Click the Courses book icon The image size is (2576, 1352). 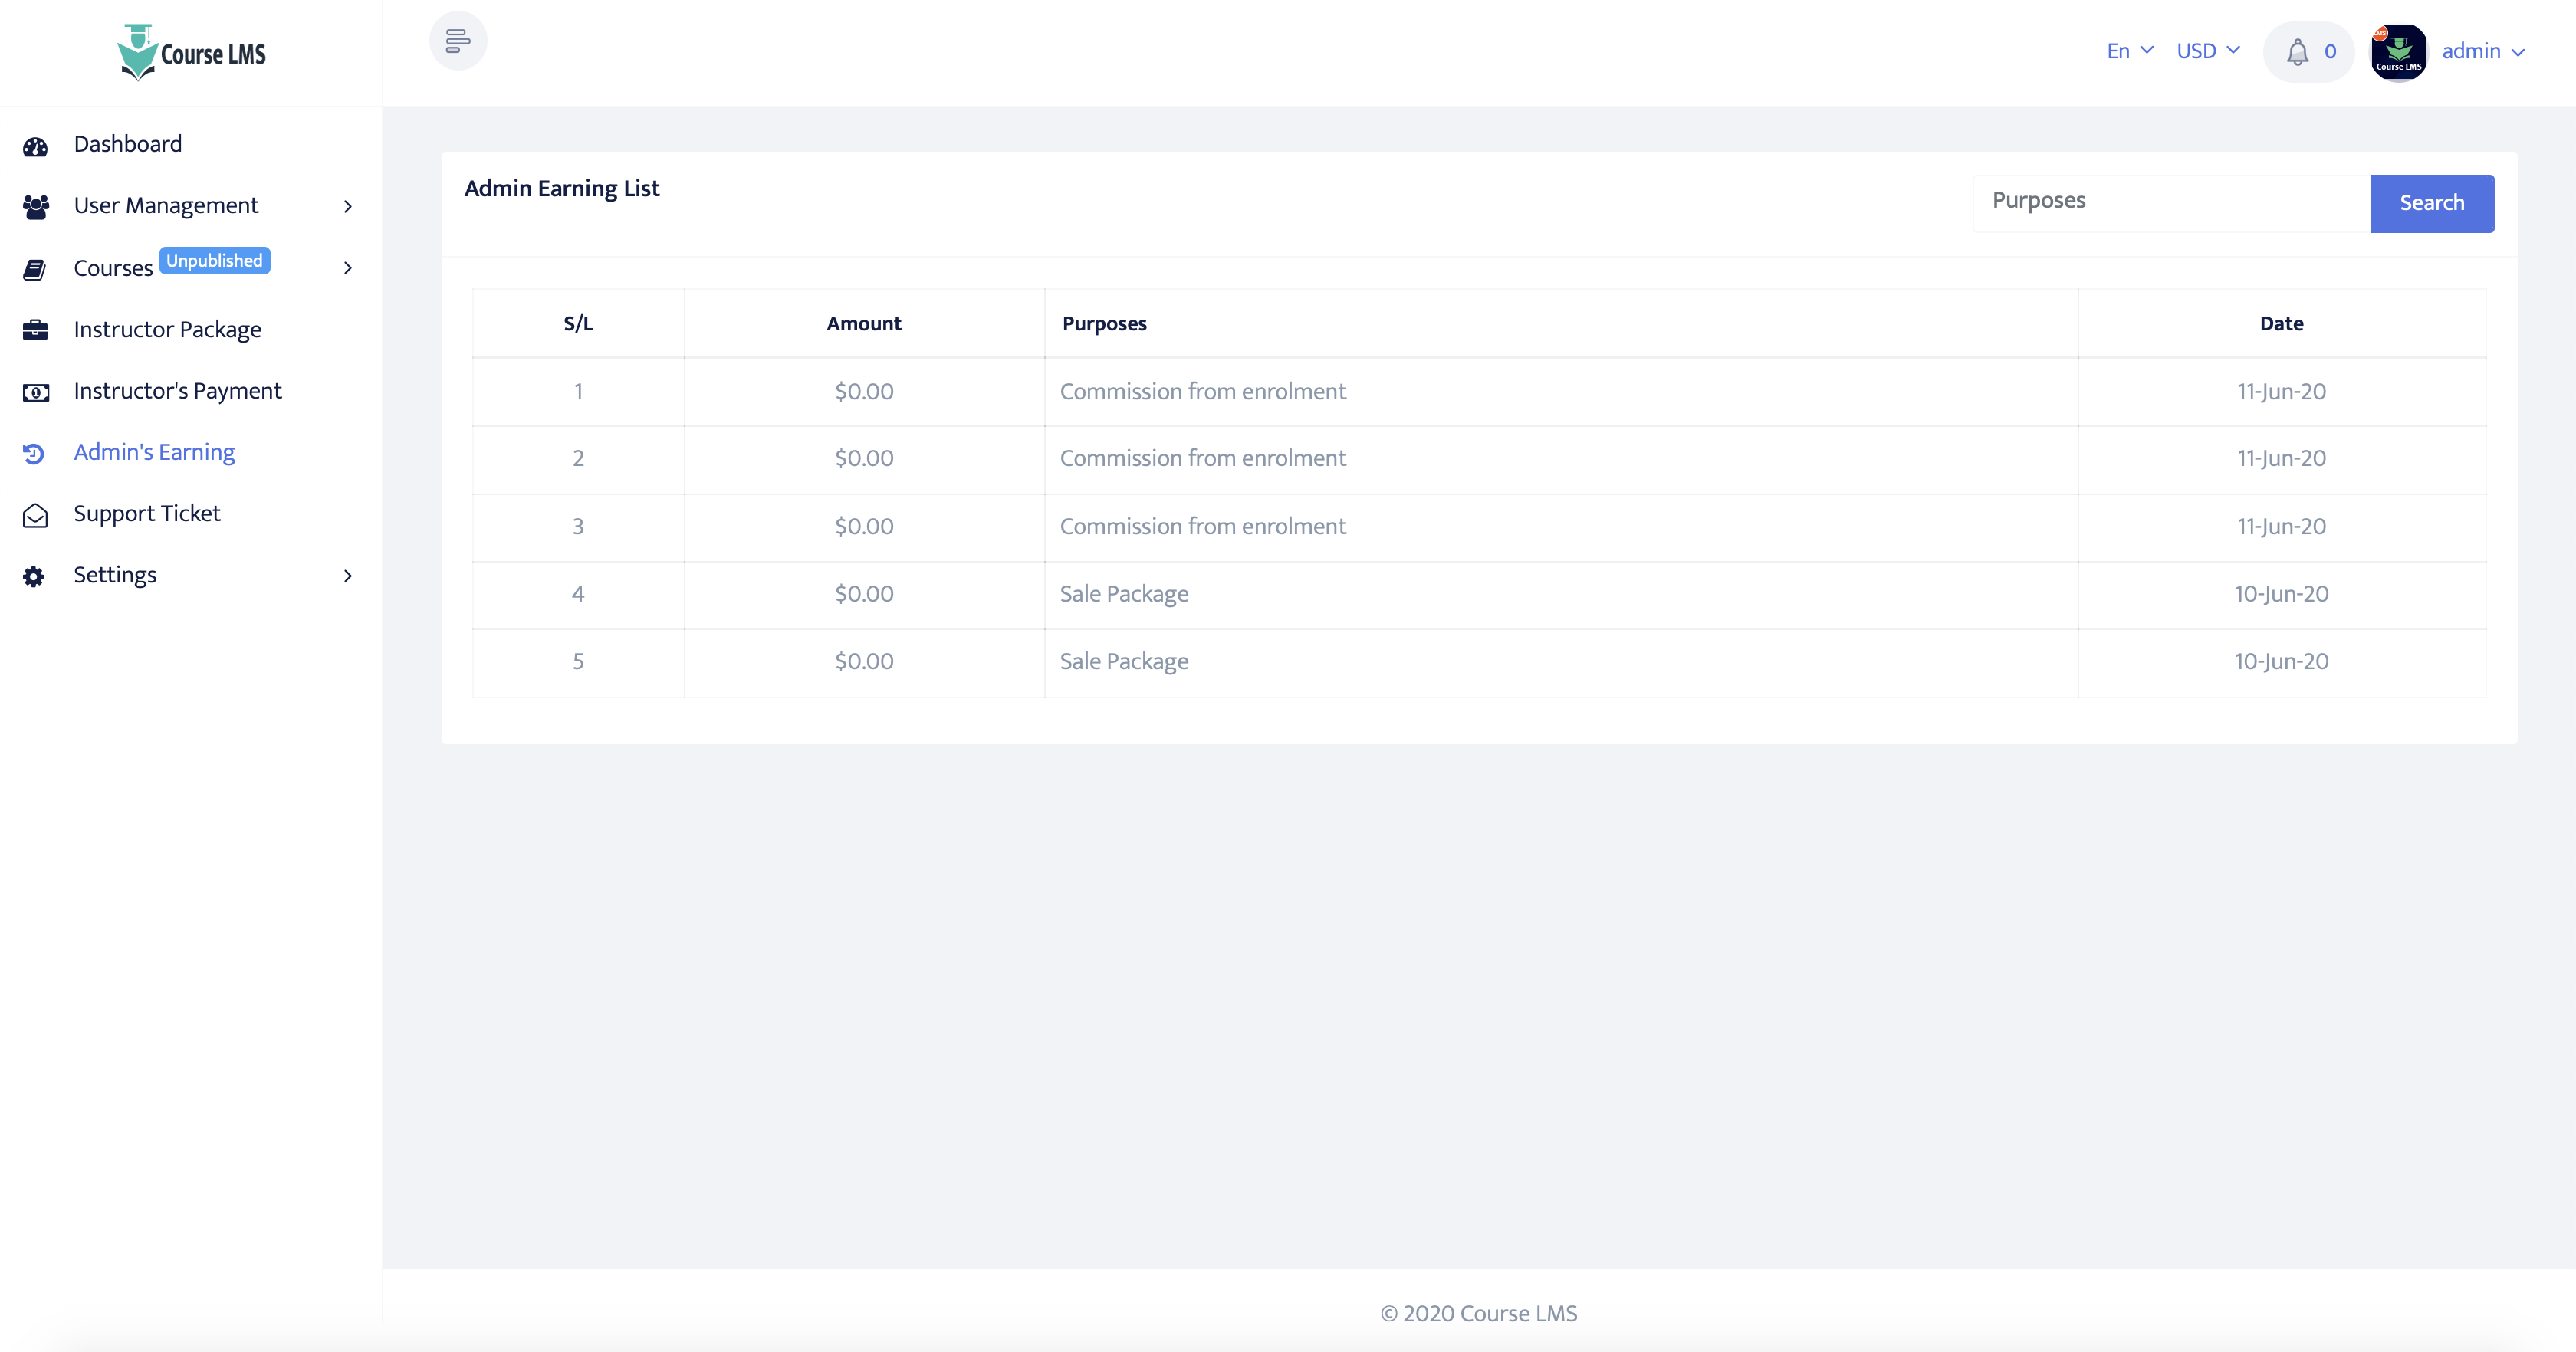point(35,269)
